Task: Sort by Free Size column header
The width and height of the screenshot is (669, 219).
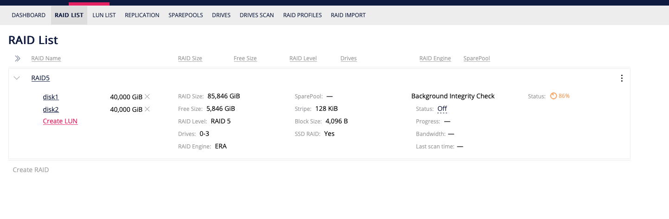Action: pyautogui.click(x=245, y=58)
